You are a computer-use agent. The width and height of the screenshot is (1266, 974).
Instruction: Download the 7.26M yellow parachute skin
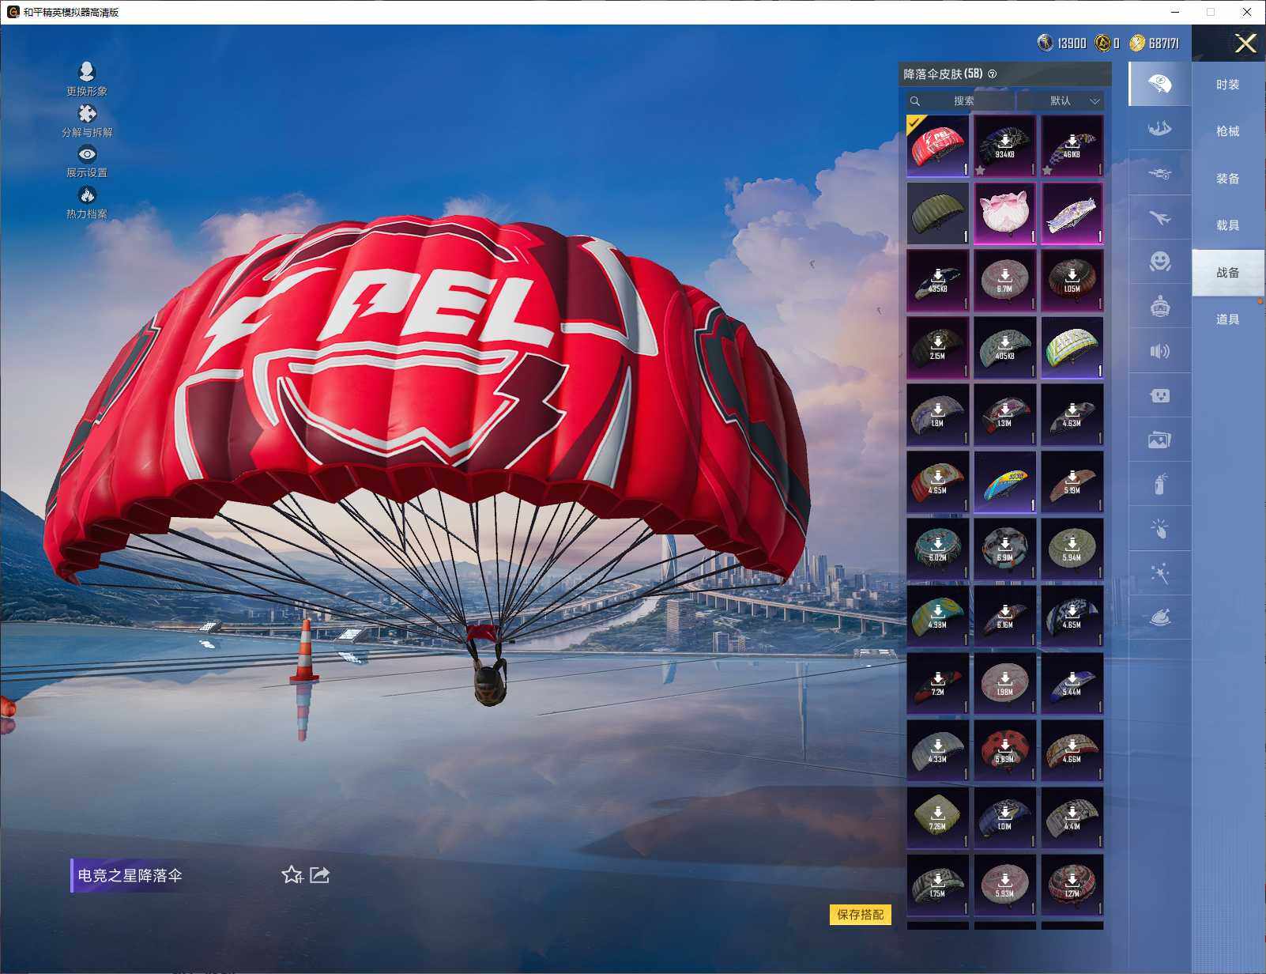[x=938, y=818]
